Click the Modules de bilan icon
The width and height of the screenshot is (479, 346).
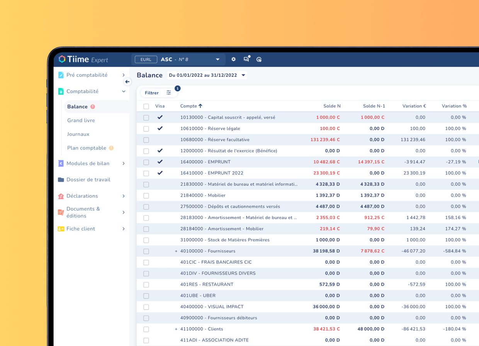click(x=60, y=163)
